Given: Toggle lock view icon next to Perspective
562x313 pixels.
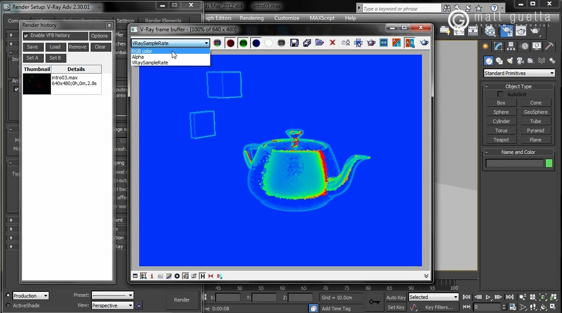Looking at the screenshot, I should point(139,305).
